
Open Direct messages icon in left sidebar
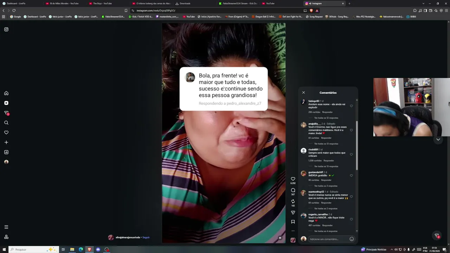tap(6, 113)
